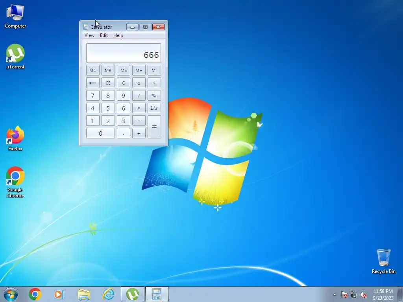Select the µTorrent desktop shortcut
Image resolution: width=403 pixels, height=302 pixels.
click(15, 57)
